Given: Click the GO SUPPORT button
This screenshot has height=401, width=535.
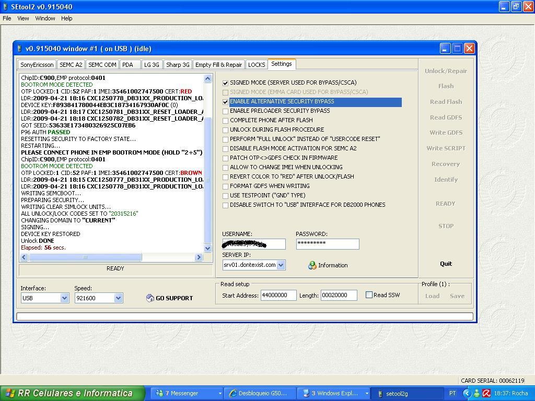Looking at the screenshot, I should (x=169, y=298).
